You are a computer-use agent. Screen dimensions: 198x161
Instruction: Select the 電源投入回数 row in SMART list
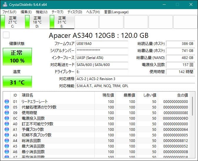coord(96,118)
